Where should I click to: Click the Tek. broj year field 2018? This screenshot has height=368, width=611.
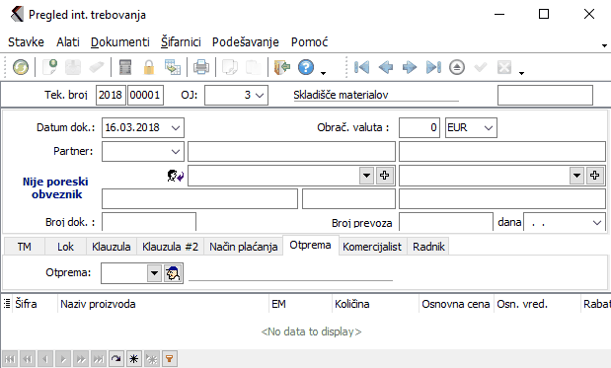pos(111,96)
